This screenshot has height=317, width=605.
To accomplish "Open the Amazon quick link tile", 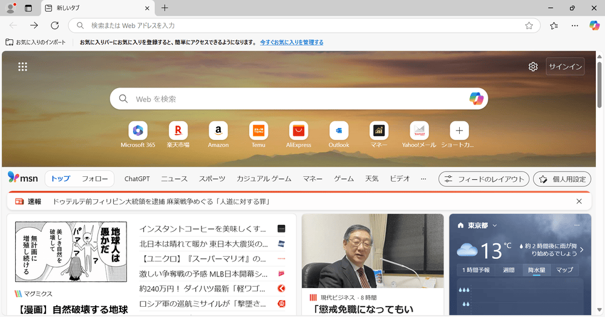I will click(218, 130).
